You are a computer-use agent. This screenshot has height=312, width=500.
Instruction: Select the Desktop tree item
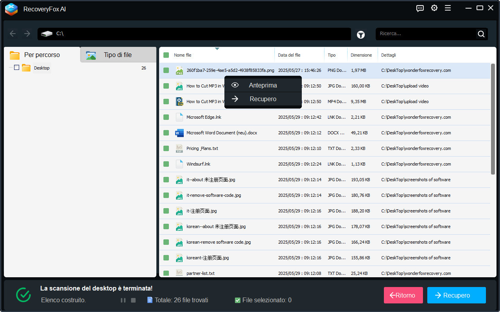coord(42,68)
